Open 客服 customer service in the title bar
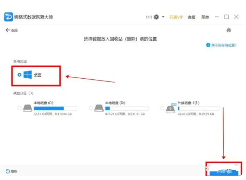Image resolution: width=246 pixels, height=180 pixels. click(191, 17)
